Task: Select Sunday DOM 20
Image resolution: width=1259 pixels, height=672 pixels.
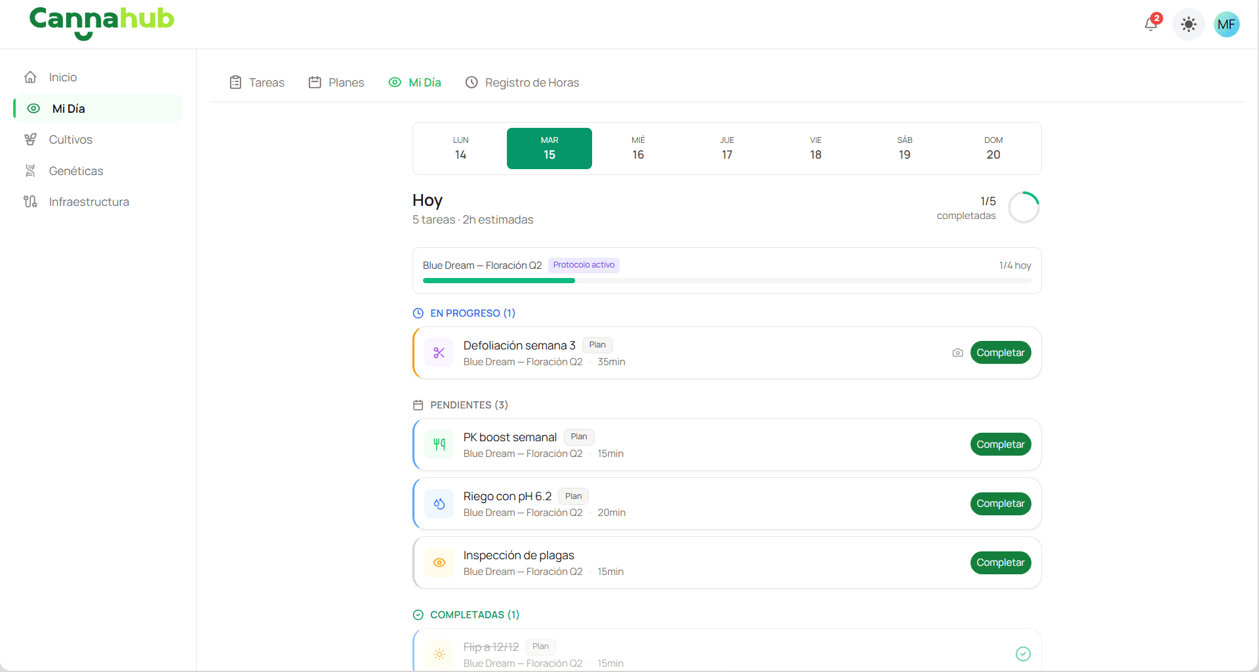Action: 993,148
